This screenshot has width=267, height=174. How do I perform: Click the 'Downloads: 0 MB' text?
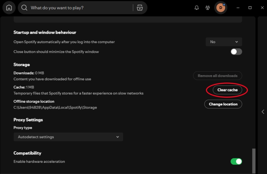click(29, 73)
